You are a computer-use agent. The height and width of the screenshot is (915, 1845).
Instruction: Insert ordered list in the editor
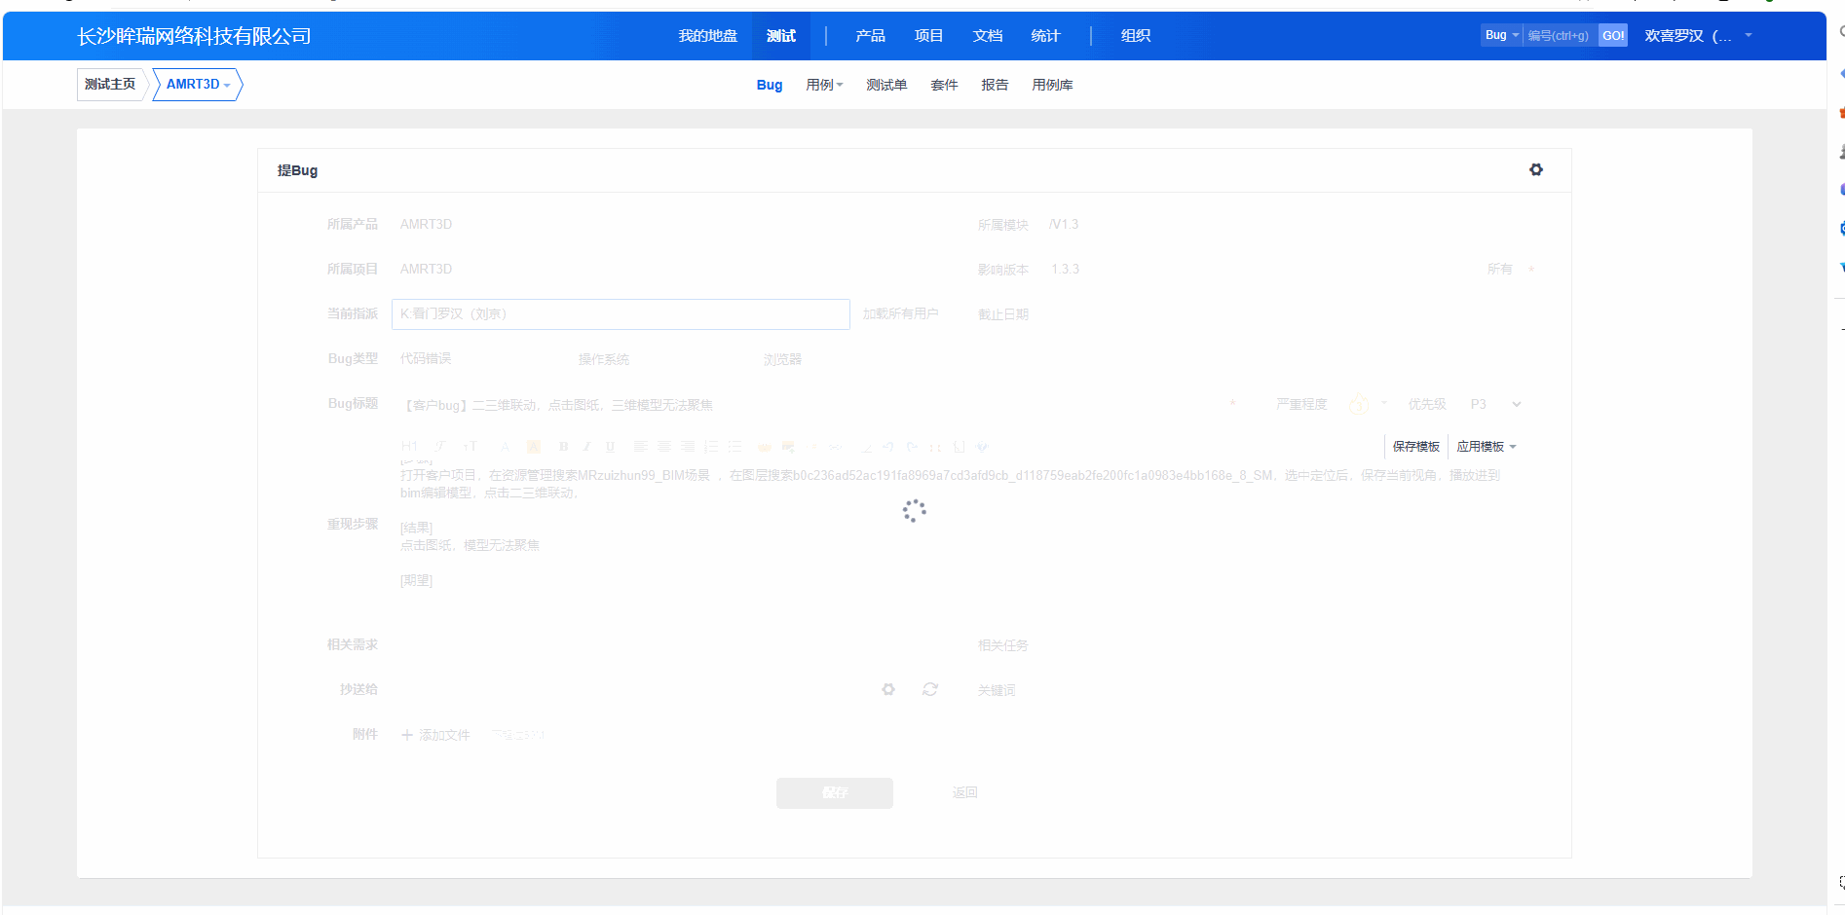(x=711, y=447)
